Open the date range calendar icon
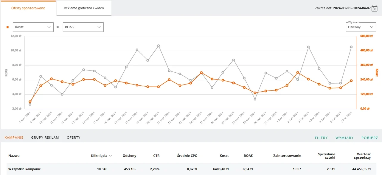 point(375,8)
